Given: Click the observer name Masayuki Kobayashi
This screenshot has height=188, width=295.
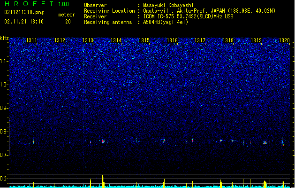Looking at the screenshot, I should pyautogui.click(x=168, y=5).
